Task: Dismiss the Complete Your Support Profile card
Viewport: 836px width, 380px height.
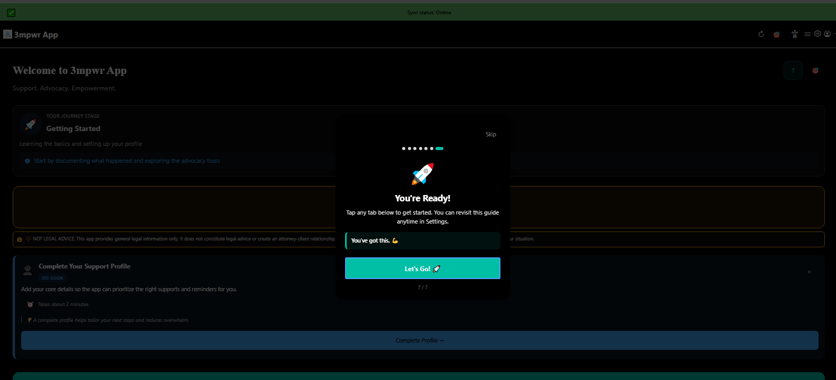Action: (x=809, y=272)
